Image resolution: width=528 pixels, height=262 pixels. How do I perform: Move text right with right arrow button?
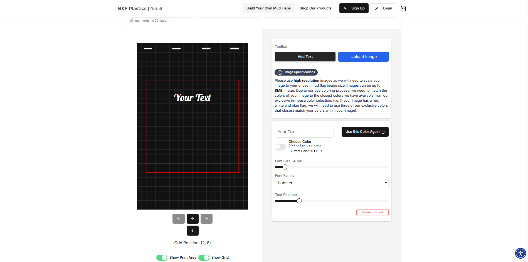(x=206, y=219)
